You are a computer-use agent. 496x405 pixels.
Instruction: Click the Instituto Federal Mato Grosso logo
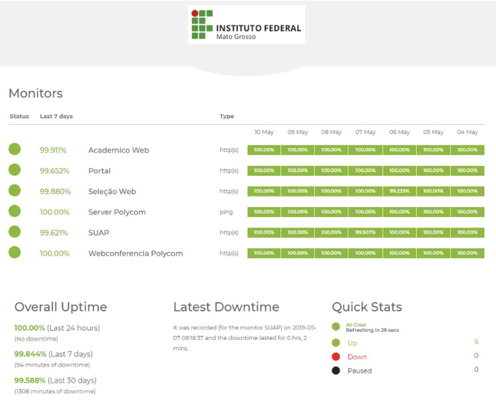tap(246, 25)
